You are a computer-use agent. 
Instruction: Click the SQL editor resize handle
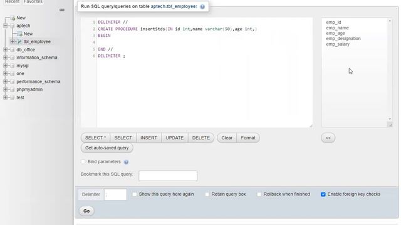coord(311,126)
